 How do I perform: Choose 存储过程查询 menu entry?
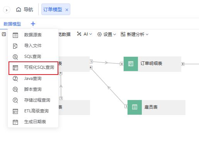(x=33, y=100)
